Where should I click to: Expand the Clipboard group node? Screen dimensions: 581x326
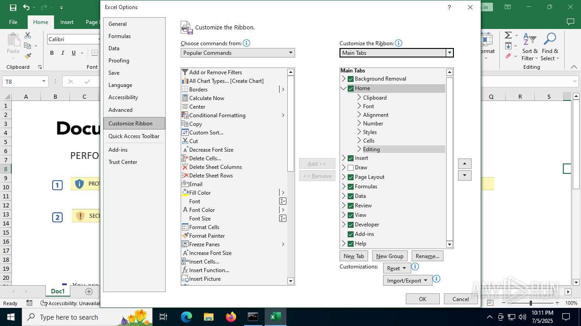[359, 97]
